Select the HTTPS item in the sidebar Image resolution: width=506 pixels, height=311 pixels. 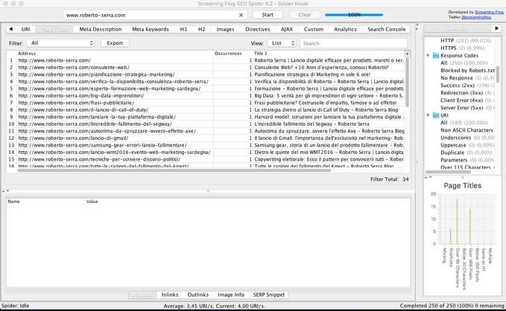tap(448, 48)
